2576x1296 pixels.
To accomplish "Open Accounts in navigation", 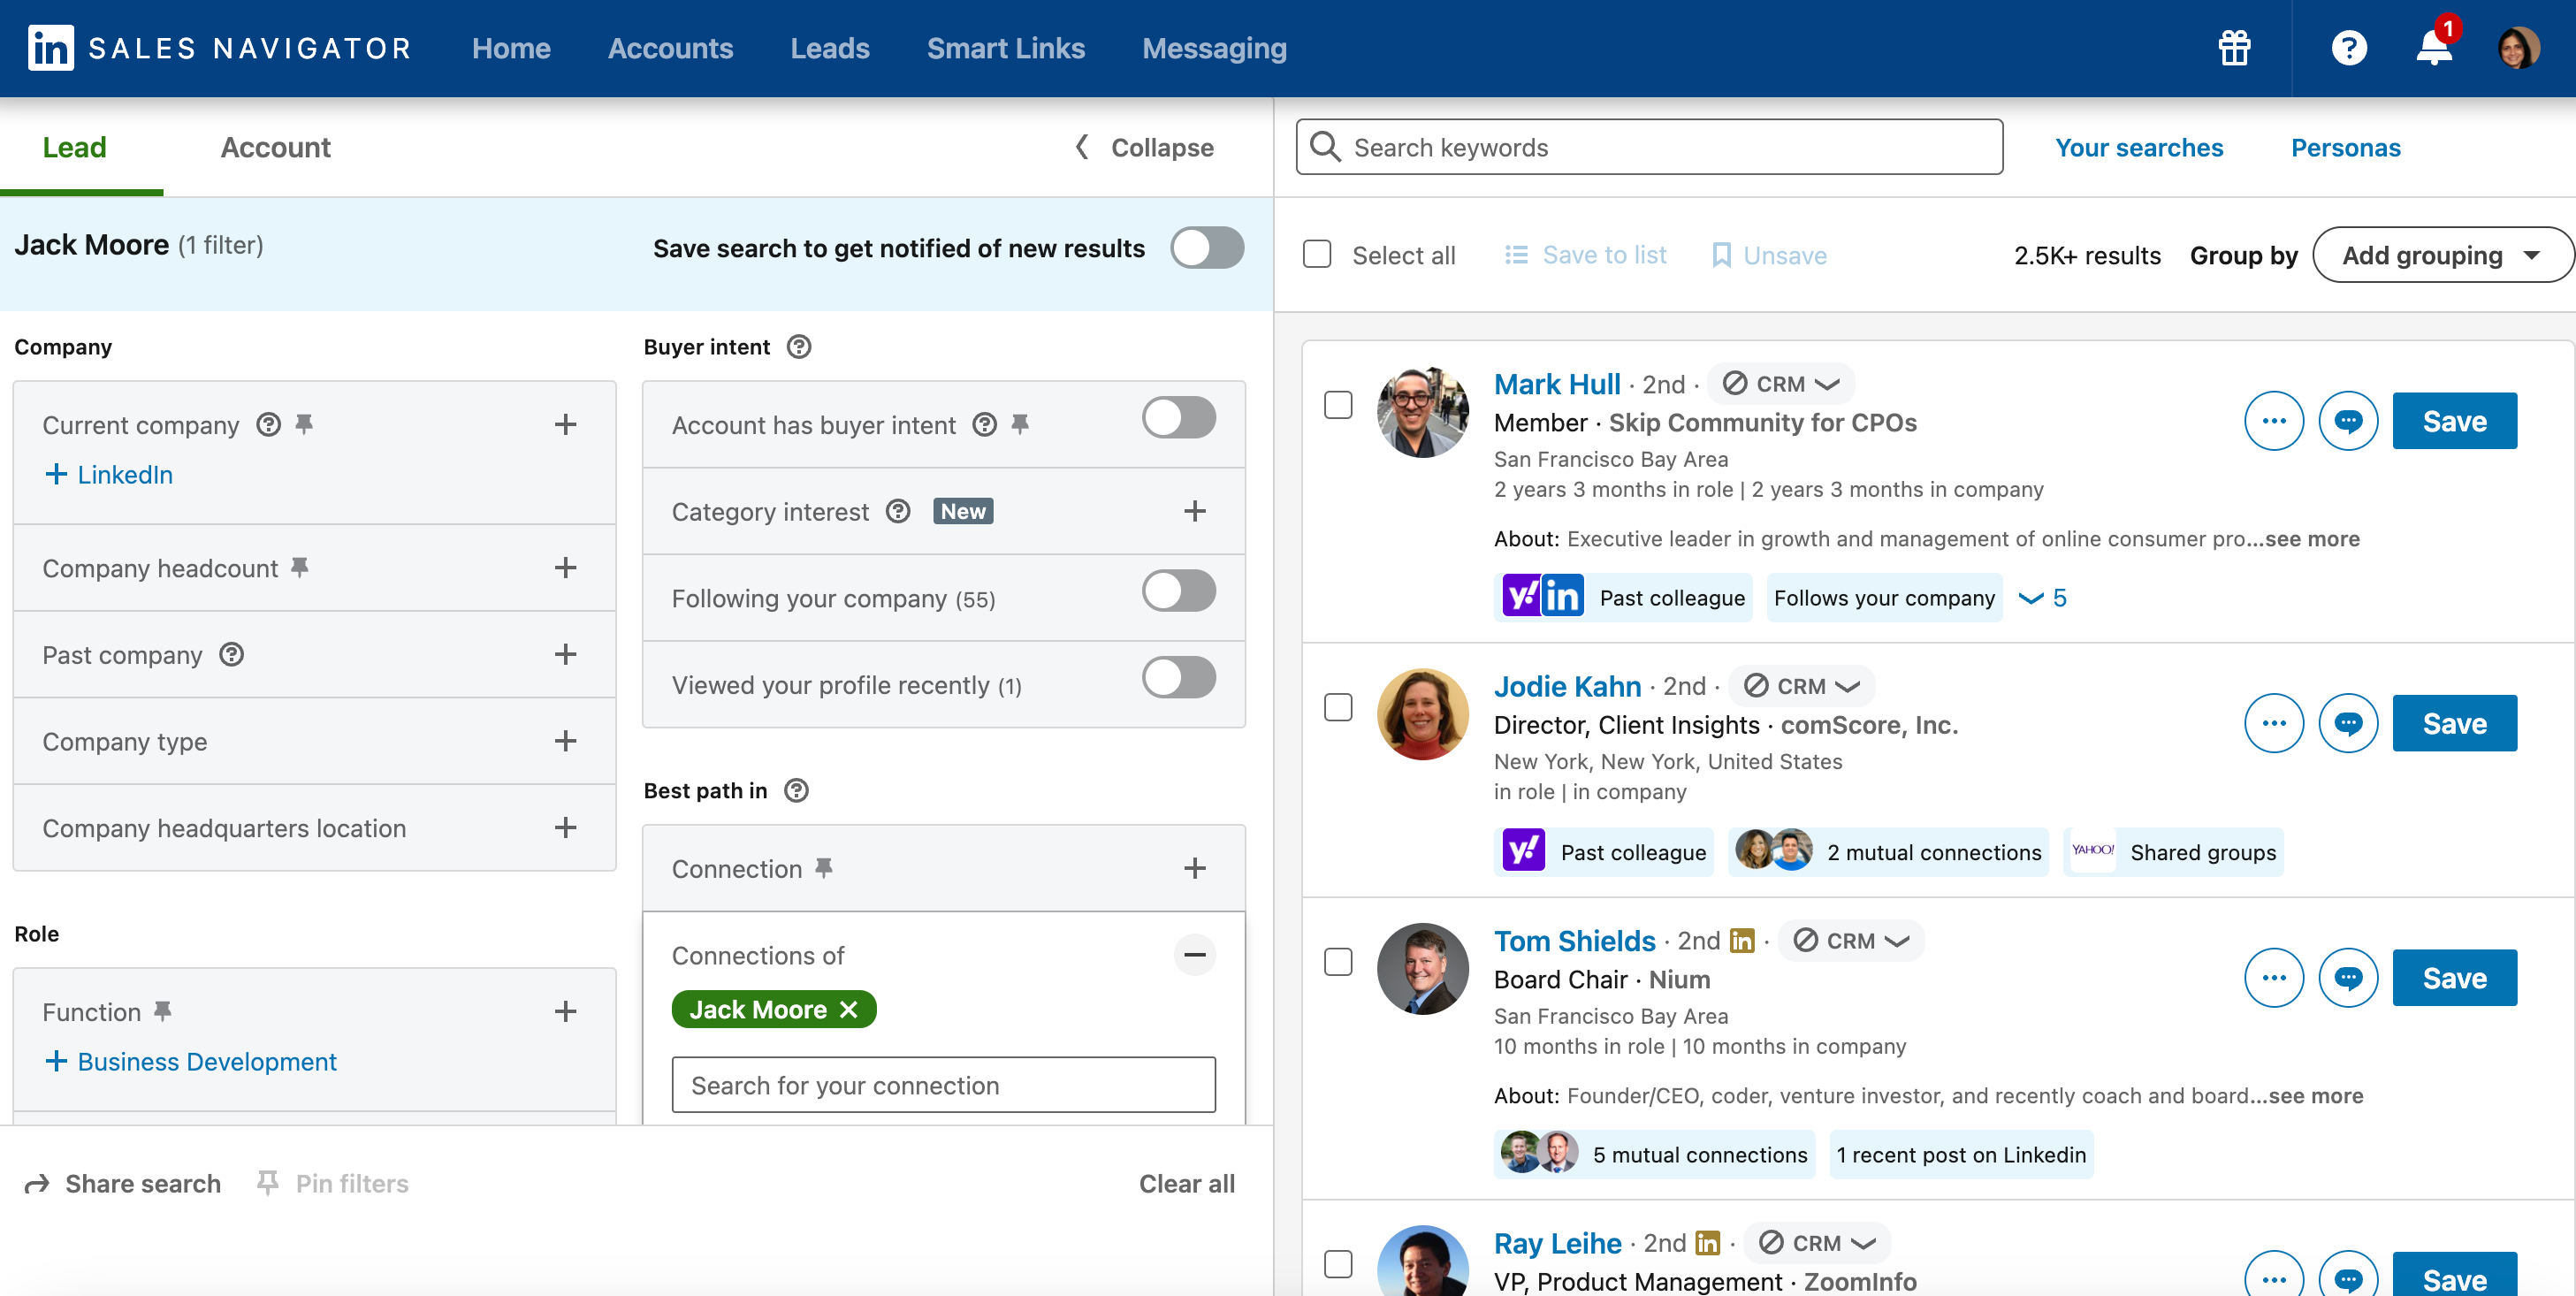I will (670, 48).
